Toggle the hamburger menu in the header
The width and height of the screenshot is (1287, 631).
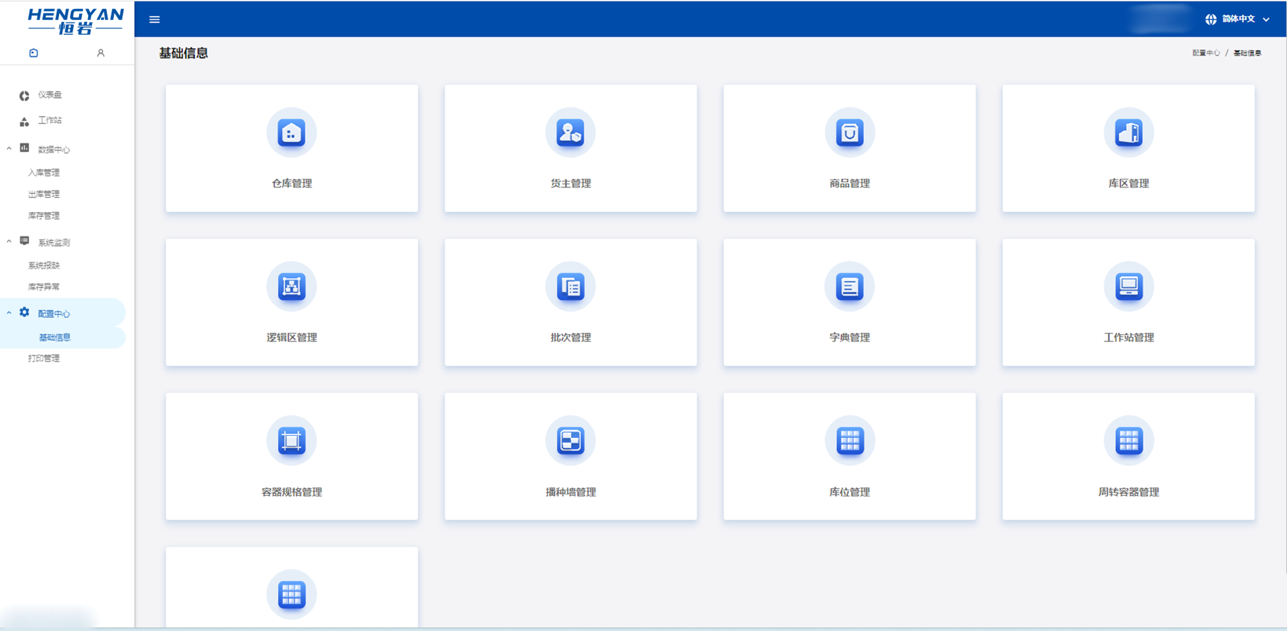pyautogui.click(x=154, y=19)
